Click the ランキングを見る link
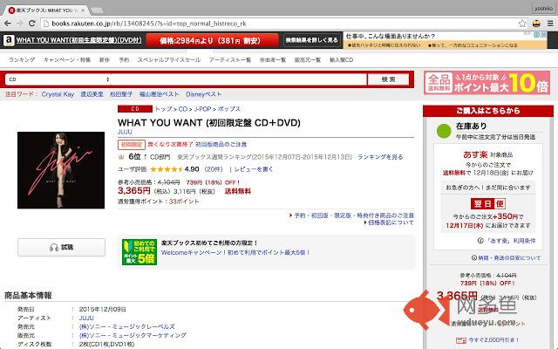The image size is (558, 349). point(380,157)
